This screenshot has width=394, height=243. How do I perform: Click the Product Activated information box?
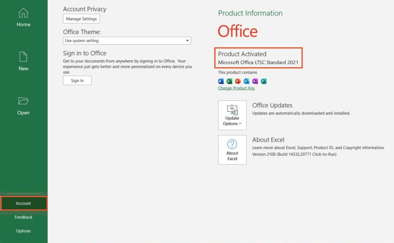tap(259, 58)
